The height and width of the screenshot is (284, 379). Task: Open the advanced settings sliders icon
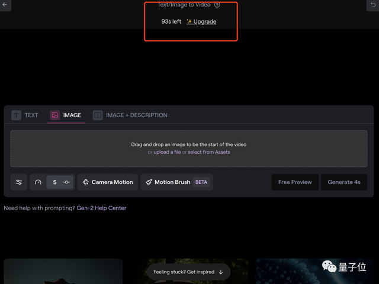coord(19,182)
